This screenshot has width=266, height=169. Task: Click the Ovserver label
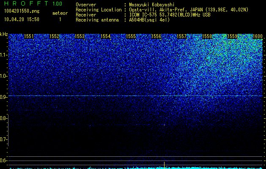click(x=86, y=5)
